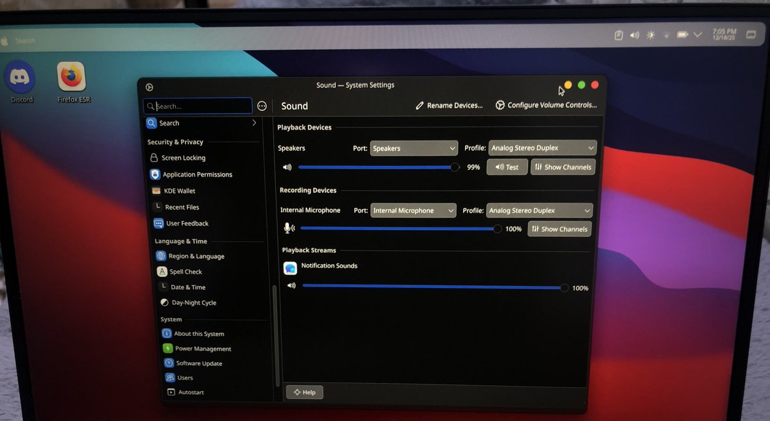Open the volume indicator in the top panel
The image size is (770, 421).
[x=635, y=35]
